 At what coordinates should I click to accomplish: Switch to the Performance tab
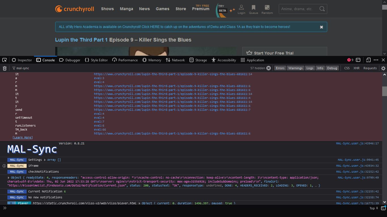coord(125,60)
